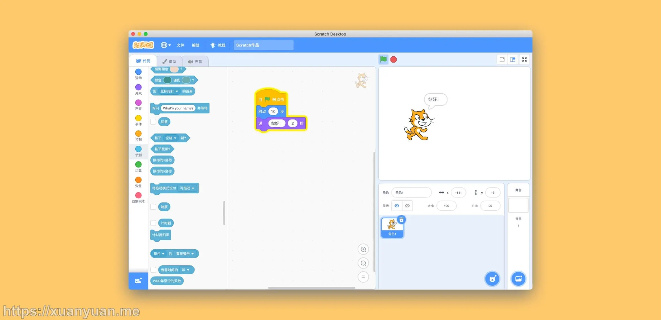Open the 舞台 dropdown in block

[x=159, y=254]
